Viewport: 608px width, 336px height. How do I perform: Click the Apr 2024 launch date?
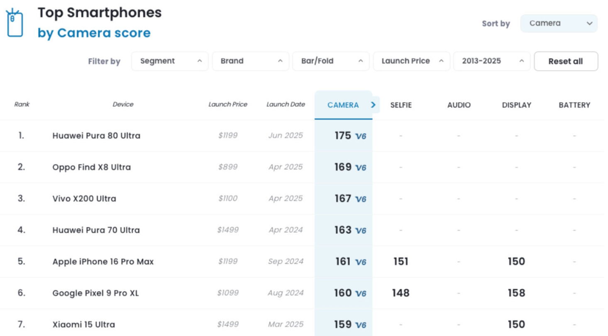(x=286, y=230)
